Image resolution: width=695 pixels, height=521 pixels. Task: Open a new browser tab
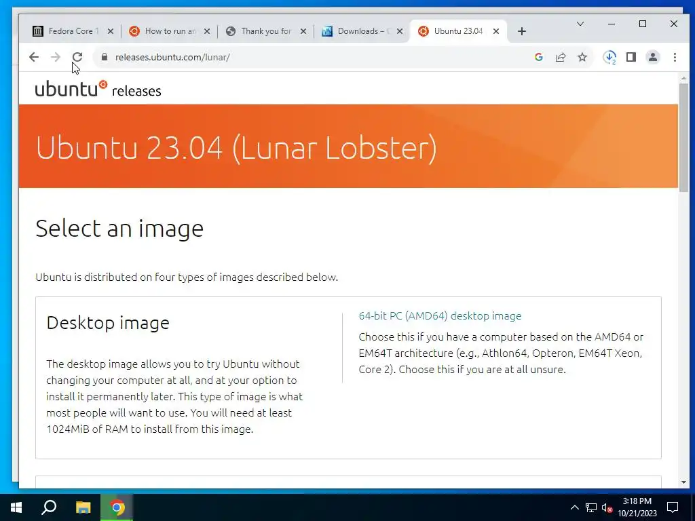pos(522,31)
